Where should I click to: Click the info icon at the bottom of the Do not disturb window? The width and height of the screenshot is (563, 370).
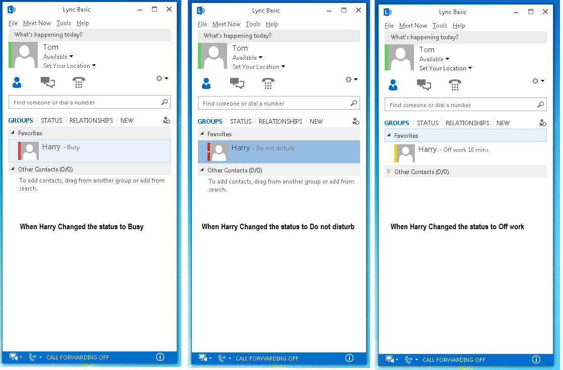349,358
